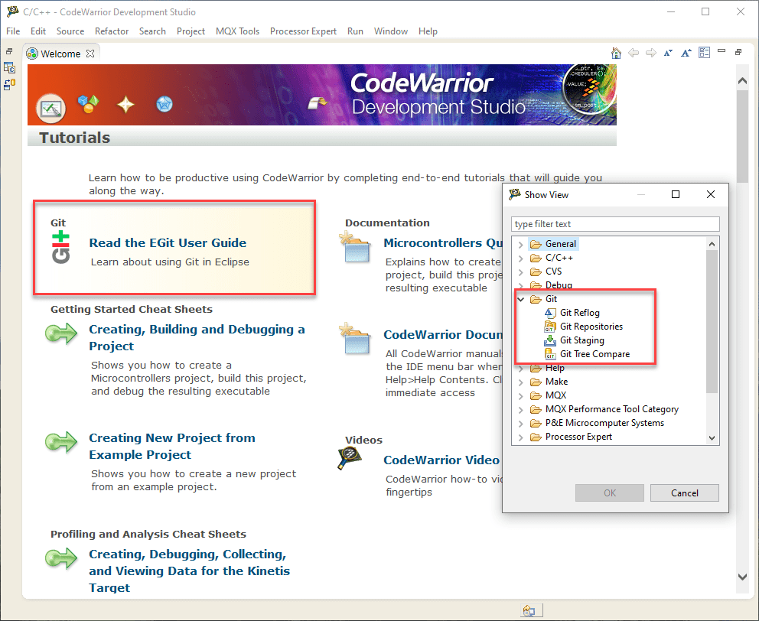
Task: Open Read the EGit User Guide link
Action: pos(168,243)
